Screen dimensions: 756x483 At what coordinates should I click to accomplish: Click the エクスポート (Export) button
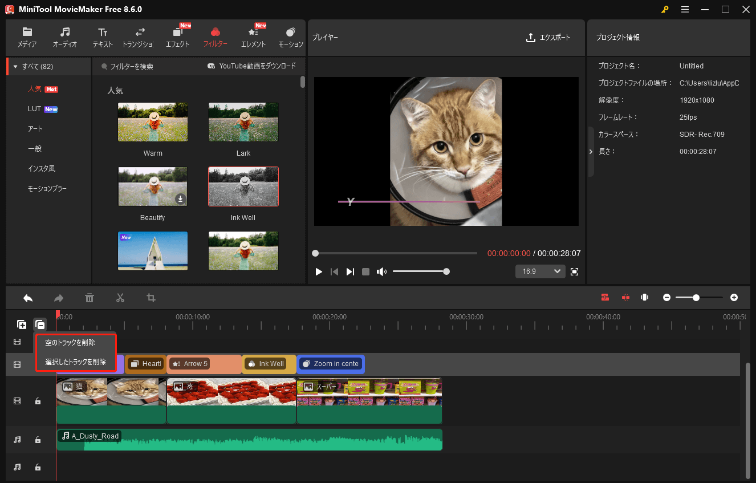tap(548, 37)
